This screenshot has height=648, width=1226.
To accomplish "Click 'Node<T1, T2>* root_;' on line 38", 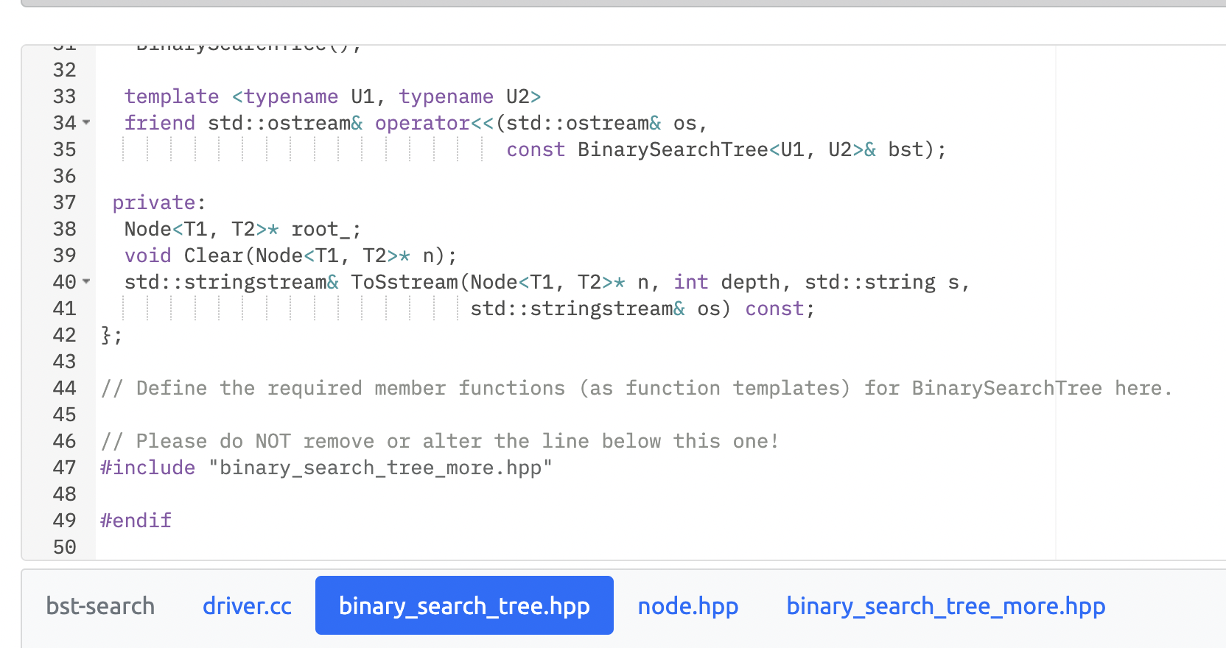I will 243,229.
